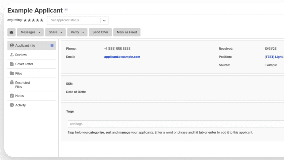The image size is (284, 160).
Task: Set the avg rating using the stars
Action: pyautogui.click(x=33, y=20)
